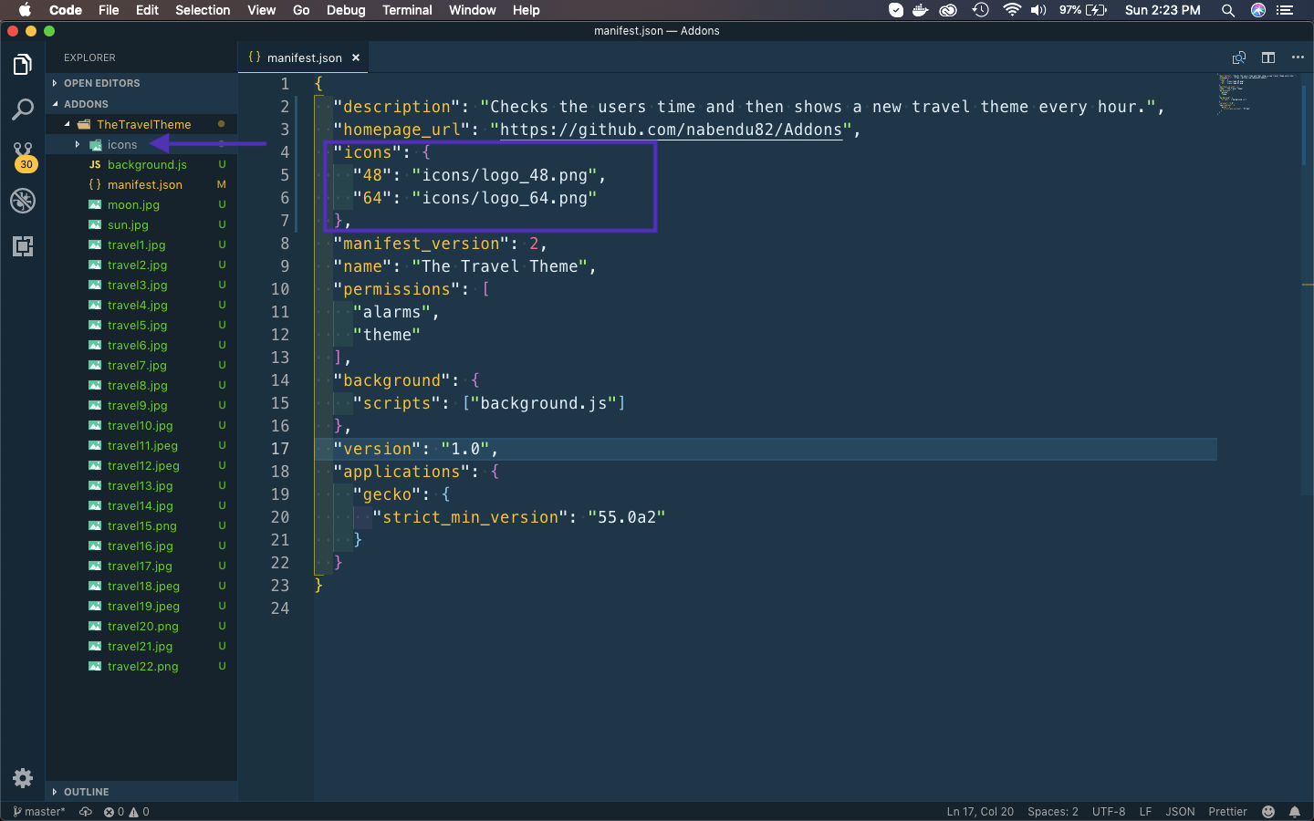Switch to the manifest.json tab

coord(305,57)
